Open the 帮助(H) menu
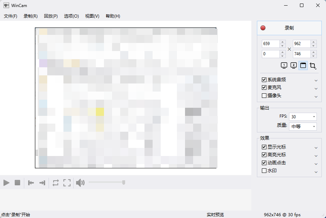Viewport: 326px width, 218px height. tap(113, 16)
